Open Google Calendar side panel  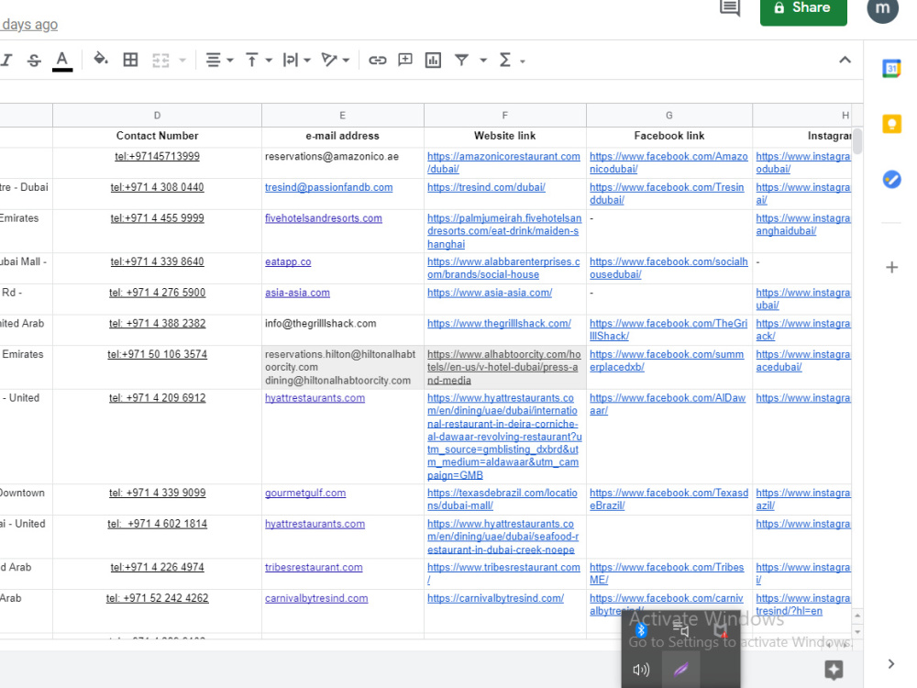coord(891,69)
